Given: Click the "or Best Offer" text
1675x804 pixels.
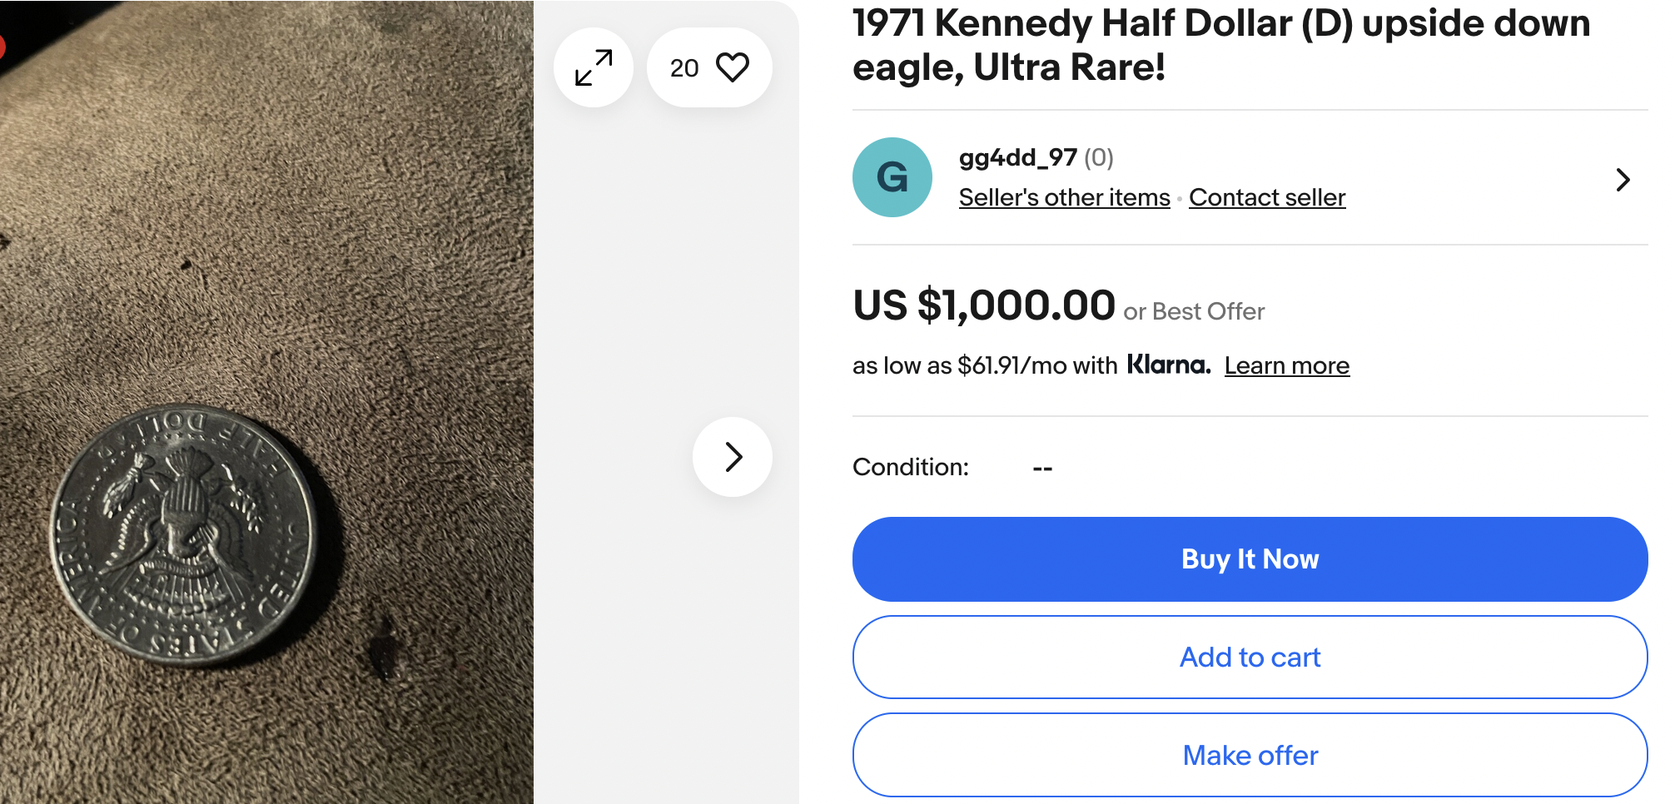Looking at the screenshot, I should (x=1194, y=311).
